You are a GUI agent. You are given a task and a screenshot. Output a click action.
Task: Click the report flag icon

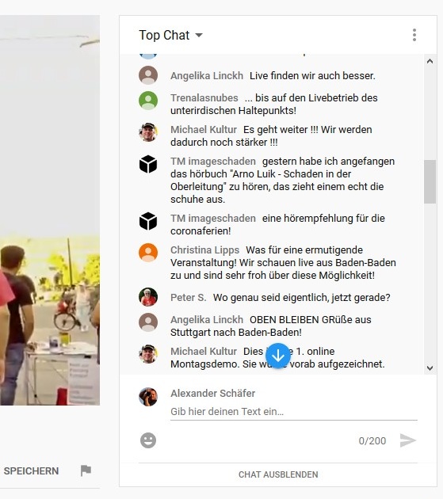pos(86,470)
